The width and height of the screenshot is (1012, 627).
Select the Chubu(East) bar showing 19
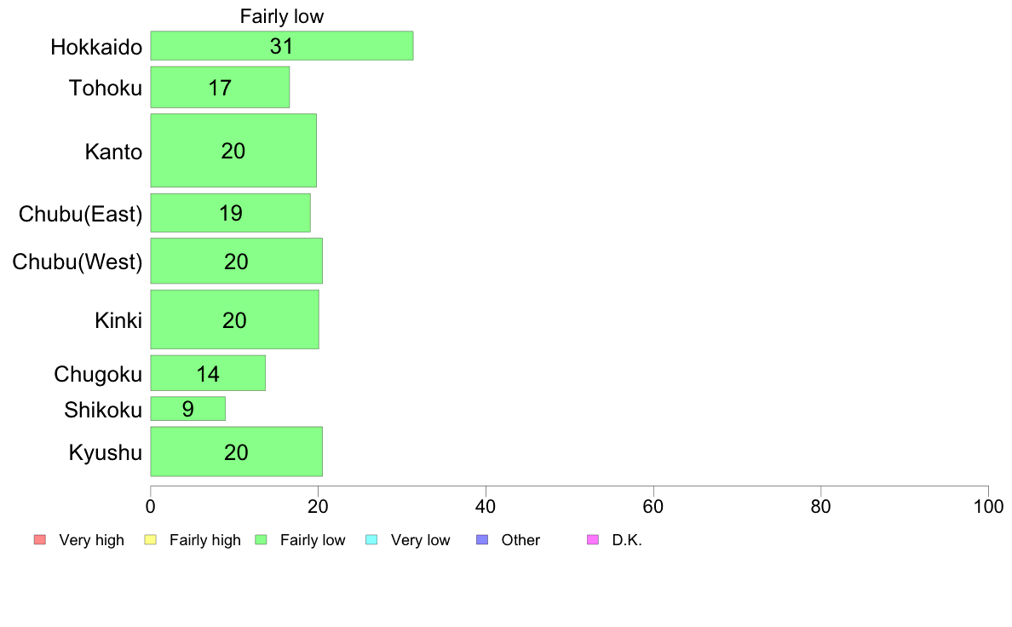tap(230, 213)
